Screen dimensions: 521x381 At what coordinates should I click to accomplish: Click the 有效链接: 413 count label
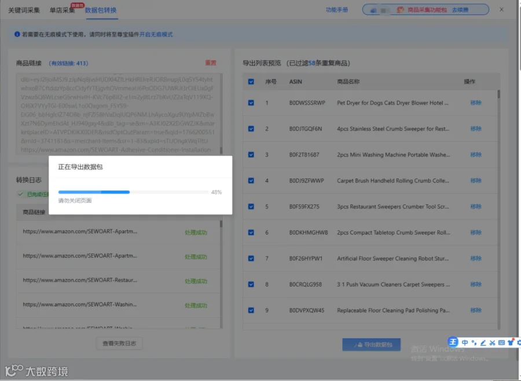click(68, 63)
